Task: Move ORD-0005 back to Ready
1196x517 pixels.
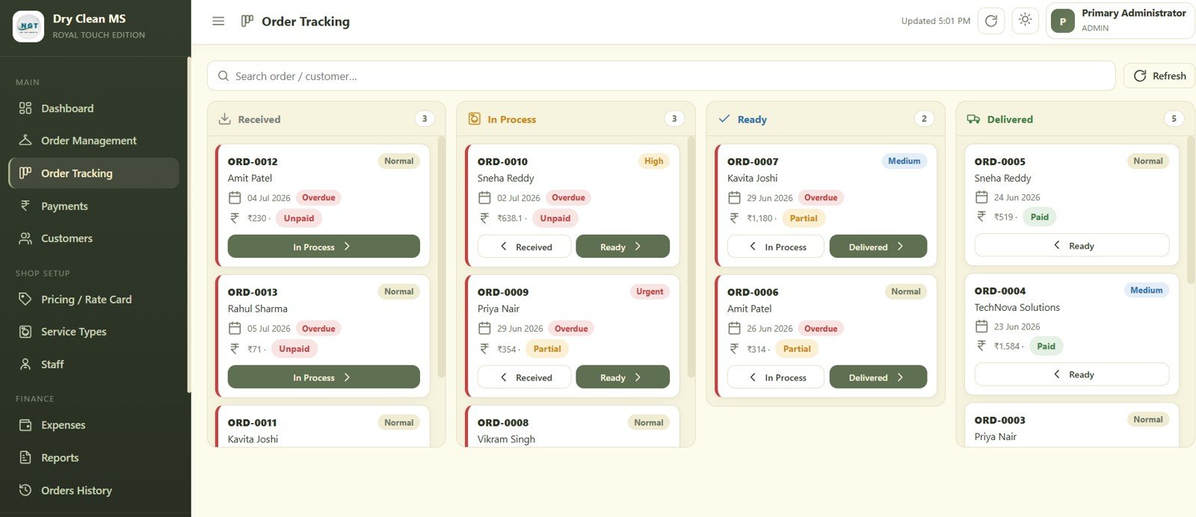Action: (1072, 245)
